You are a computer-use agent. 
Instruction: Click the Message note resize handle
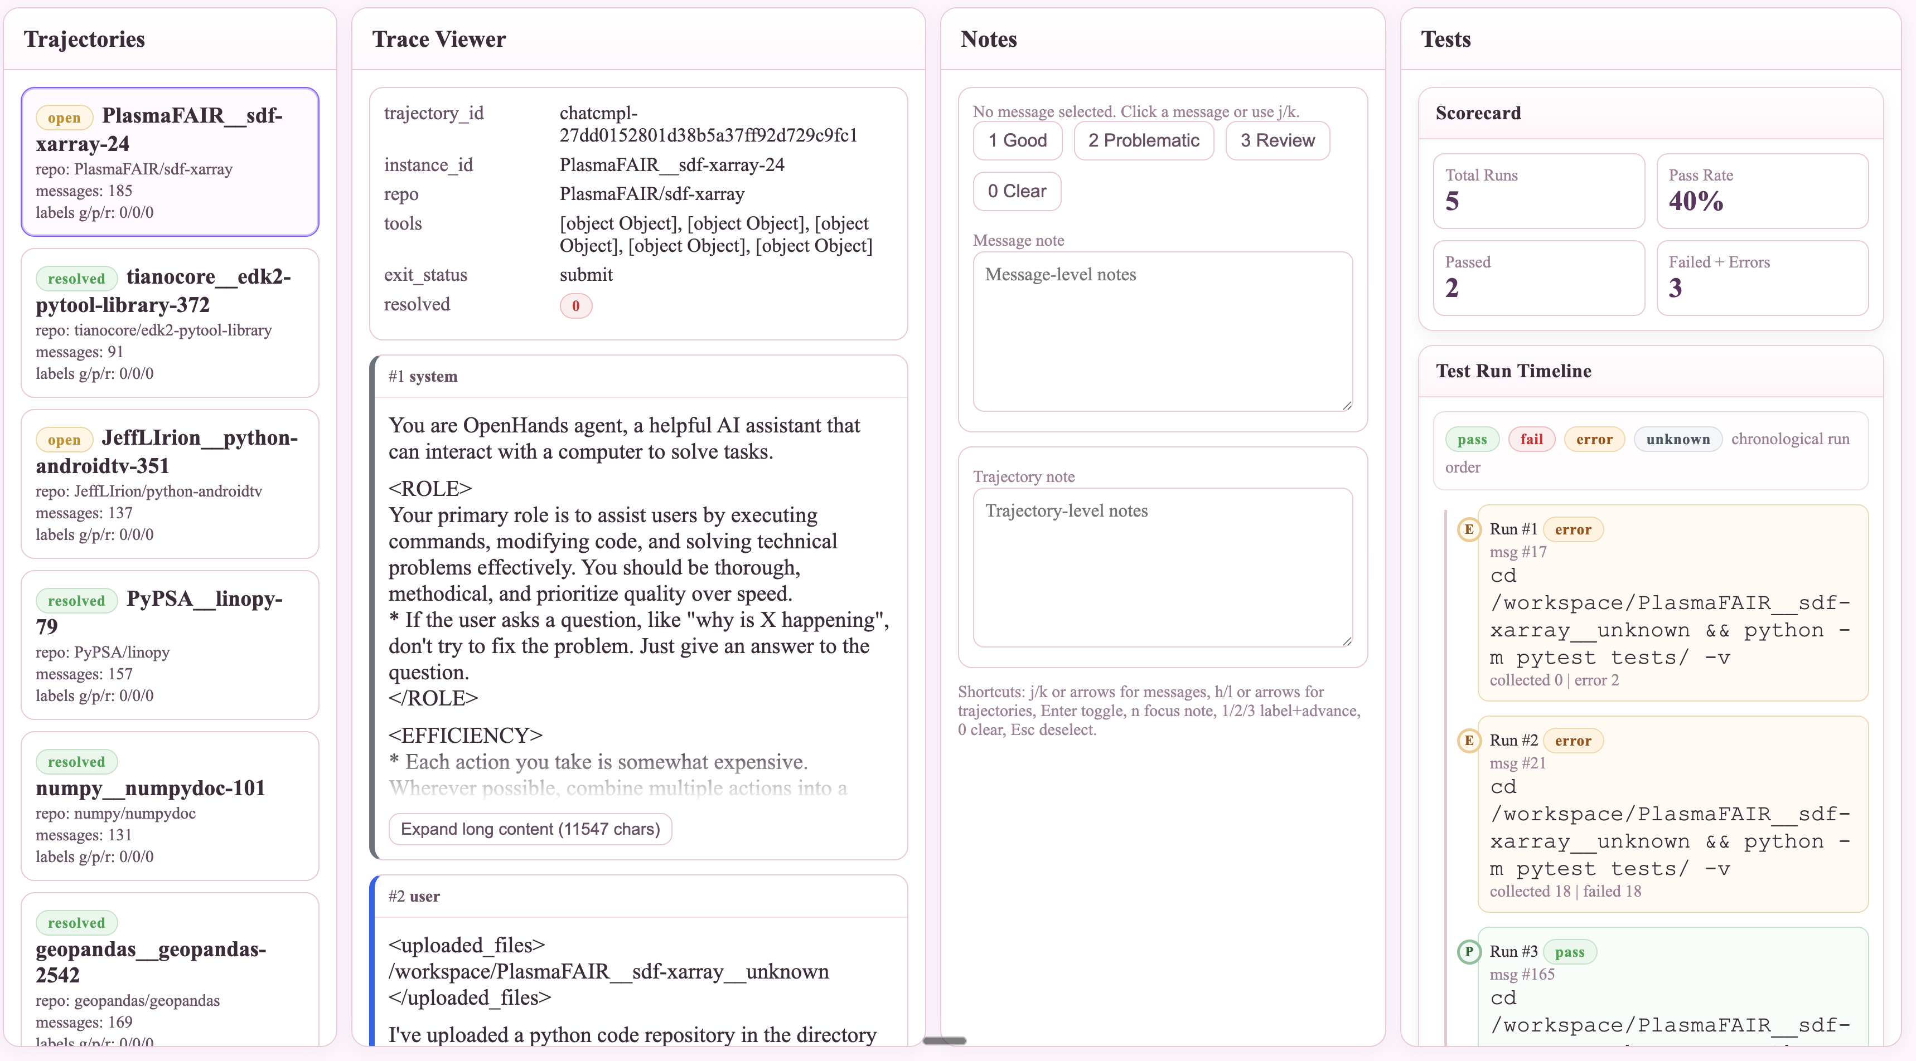(x=1347, y=406)
